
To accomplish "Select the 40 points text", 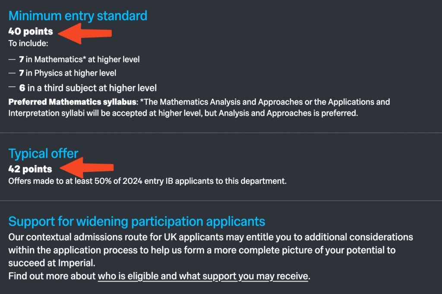I will point(31,31).
